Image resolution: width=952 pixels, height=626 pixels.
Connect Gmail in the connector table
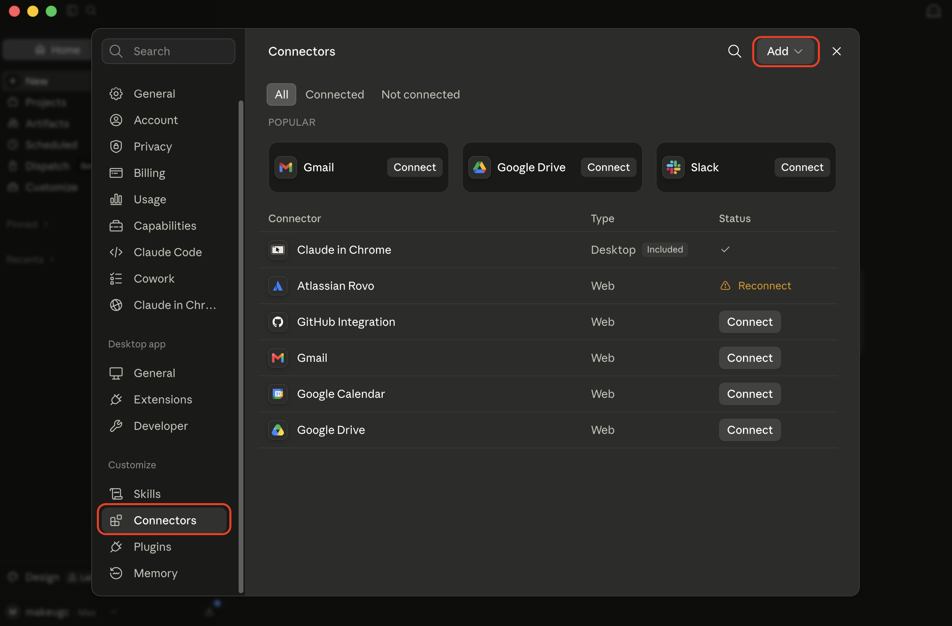(x=750, y=358)
